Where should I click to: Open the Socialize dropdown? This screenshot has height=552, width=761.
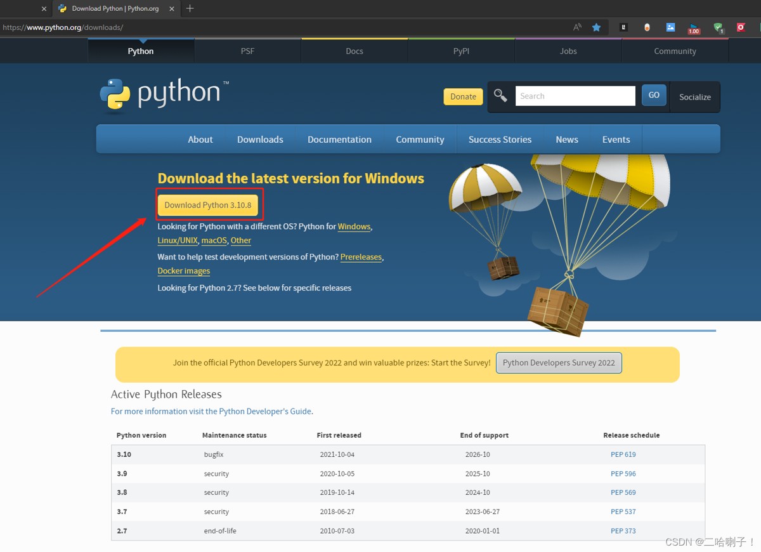694,97
